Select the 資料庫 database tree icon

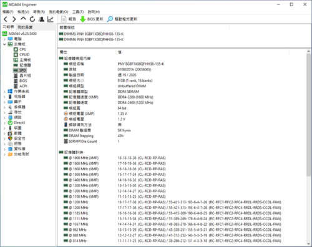[10, 149]
